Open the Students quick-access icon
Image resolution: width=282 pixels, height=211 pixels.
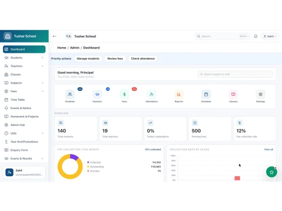[x=70, y=95]
